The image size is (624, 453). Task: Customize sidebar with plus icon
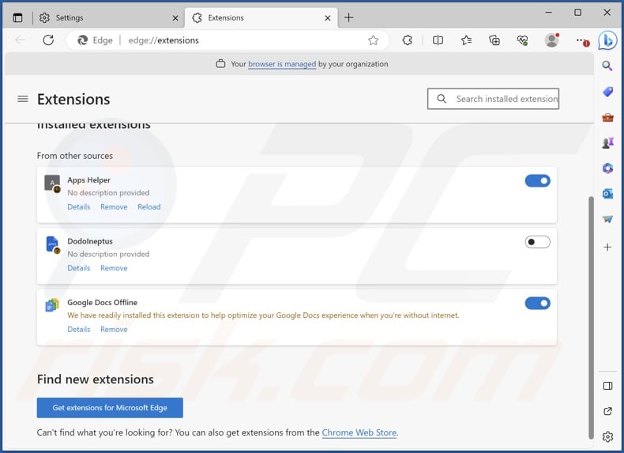click(x=607, y=247)
